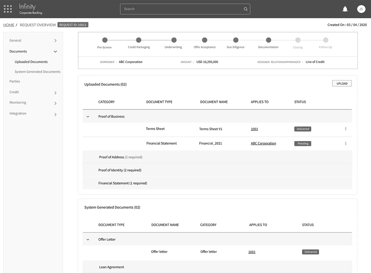Click the Request ID: 10011 badge
The height and width of the screenshot is (273, 371).
coord(73,25)
